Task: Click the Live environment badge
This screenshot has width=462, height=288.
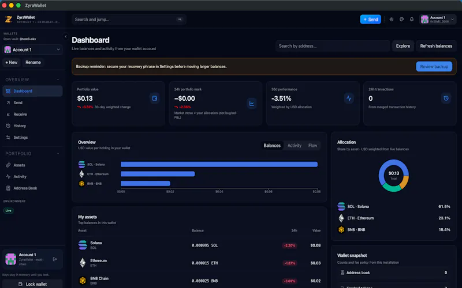Action: tap(8, 211)
